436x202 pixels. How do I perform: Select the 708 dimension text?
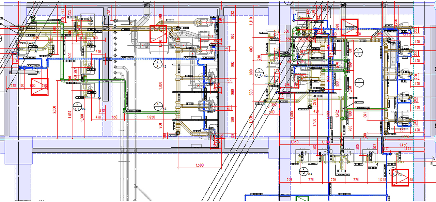click(290, 180)
